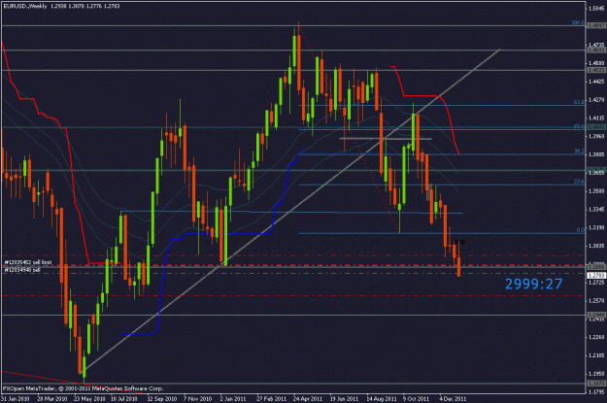Click the 28 Mar 2010 date label
The height and width of the screenshot is (403, 607).
pyautogui.click(x=51, y=398)
